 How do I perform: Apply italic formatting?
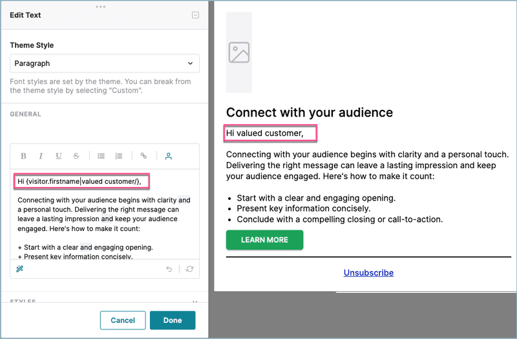(x=41, y=156)
